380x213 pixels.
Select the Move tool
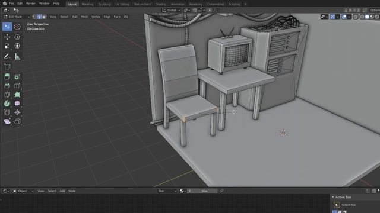click(x=7, y=37)
